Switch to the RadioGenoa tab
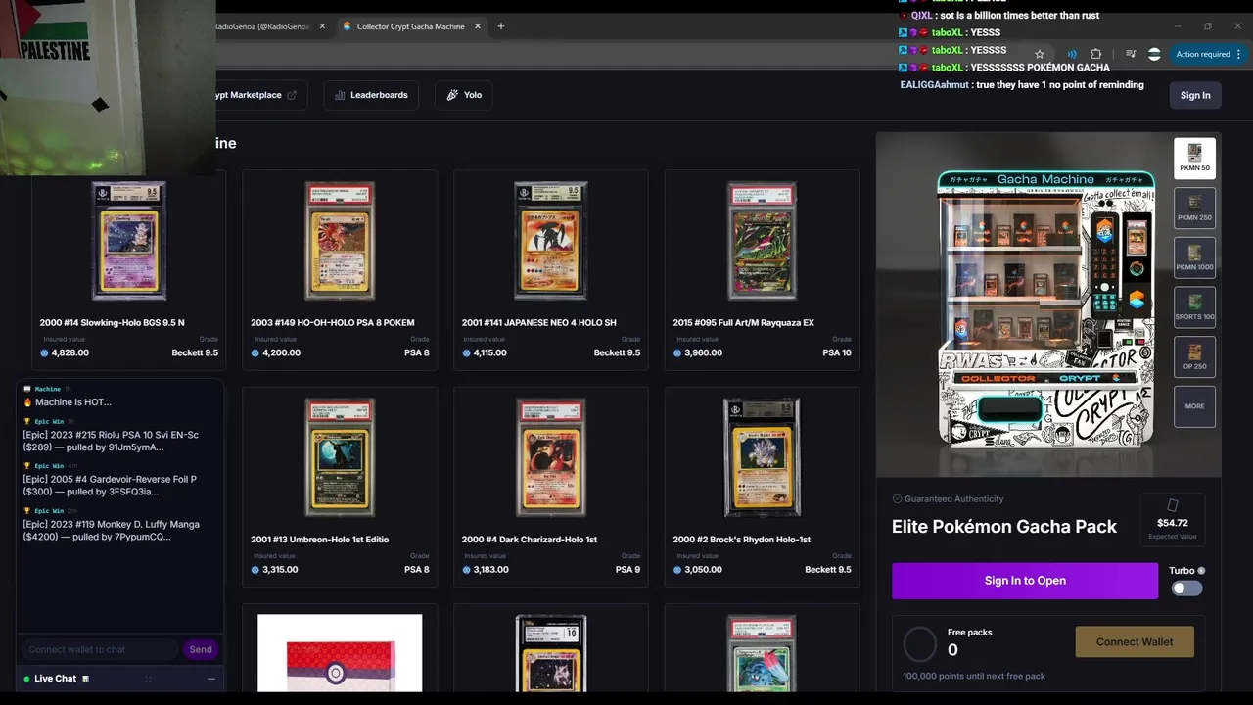 pos(264,26)
